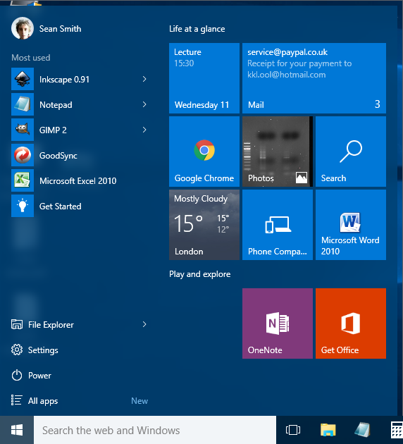Launch the Phone Companion tile
The height and width of the screenshot is (444, 403).
coord(278,225)
